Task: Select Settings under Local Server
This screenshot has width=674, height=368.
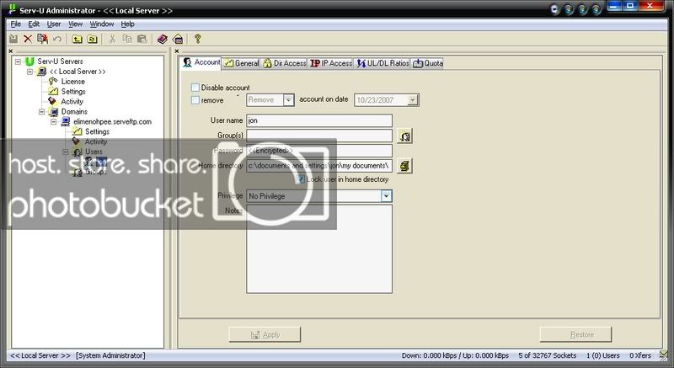Action: click(73, 92)
